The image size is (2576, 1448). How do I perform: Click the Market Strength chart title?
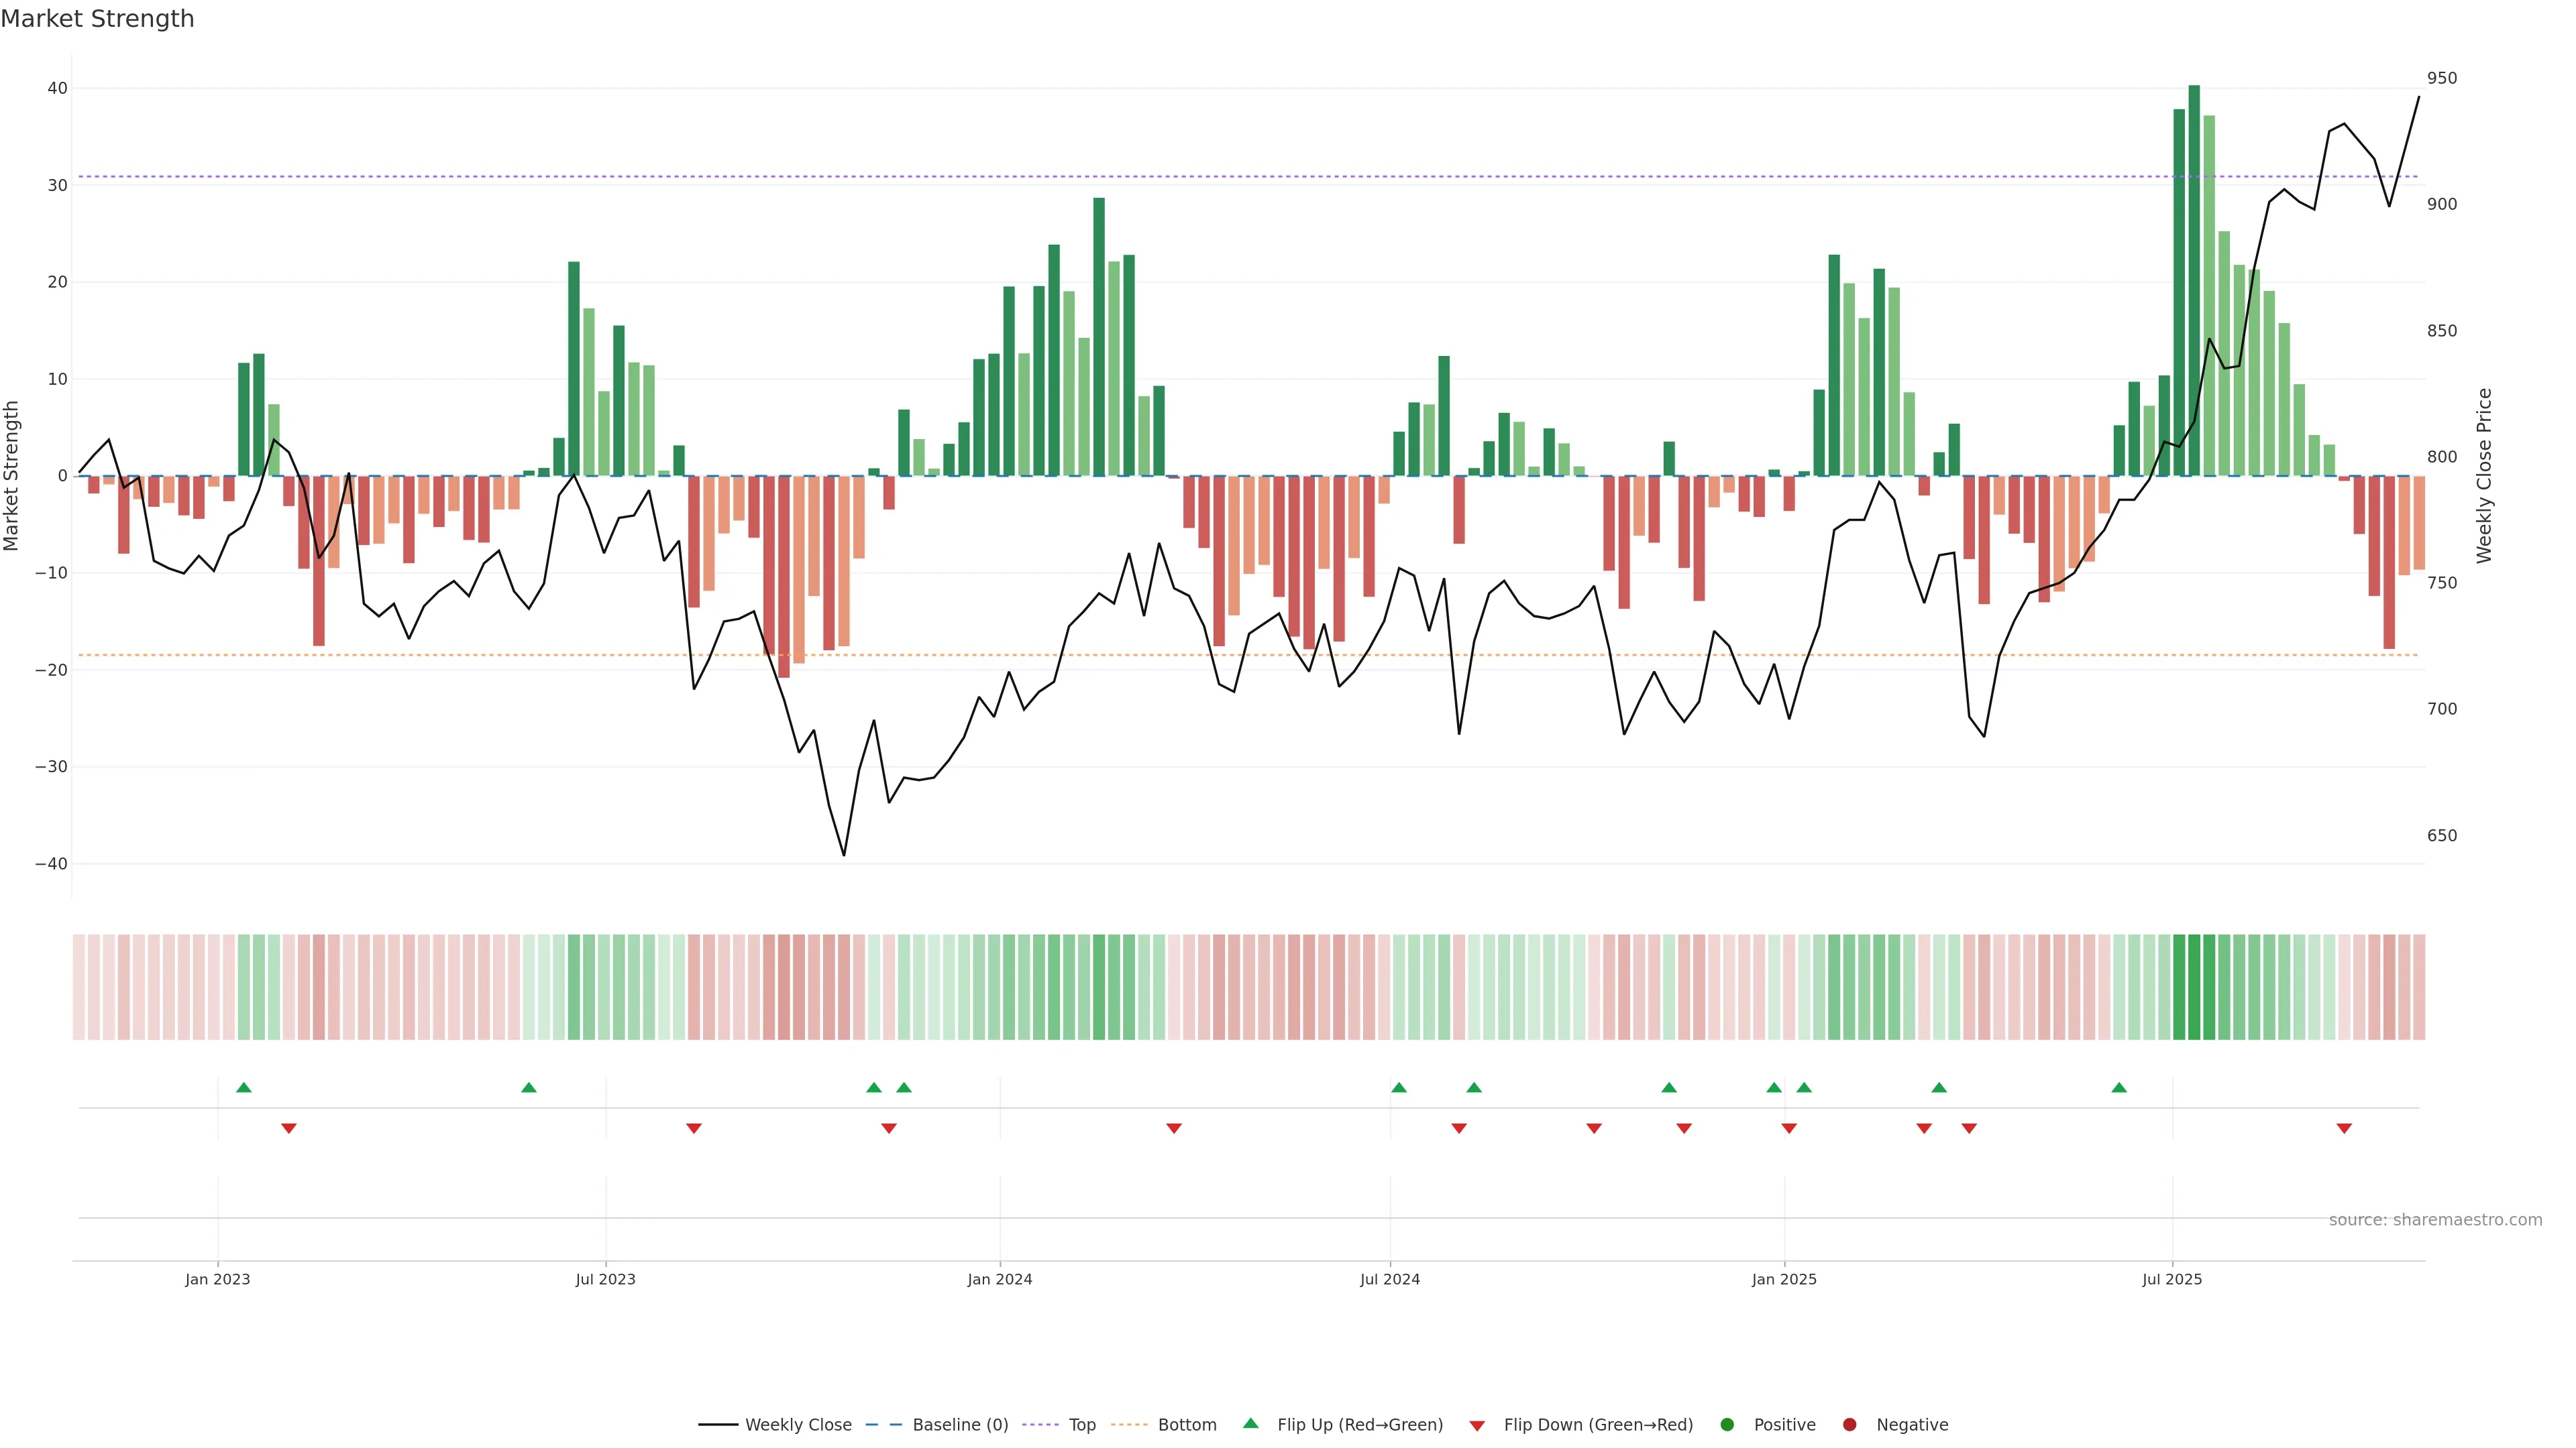point(97,19)
